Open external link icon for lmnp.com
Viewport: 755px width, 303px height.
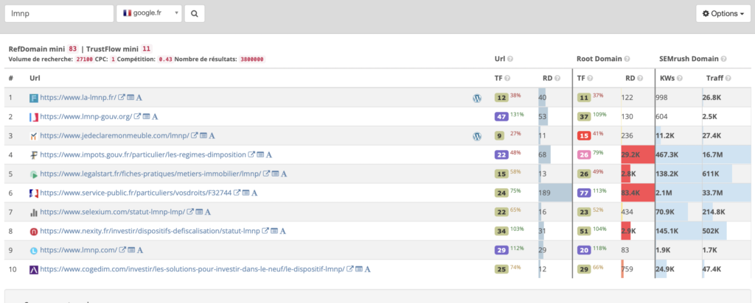point(122,250)
